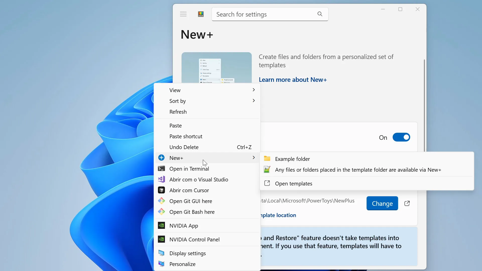Click the Git GUI icon
The image size is (482, 271).
161,201
